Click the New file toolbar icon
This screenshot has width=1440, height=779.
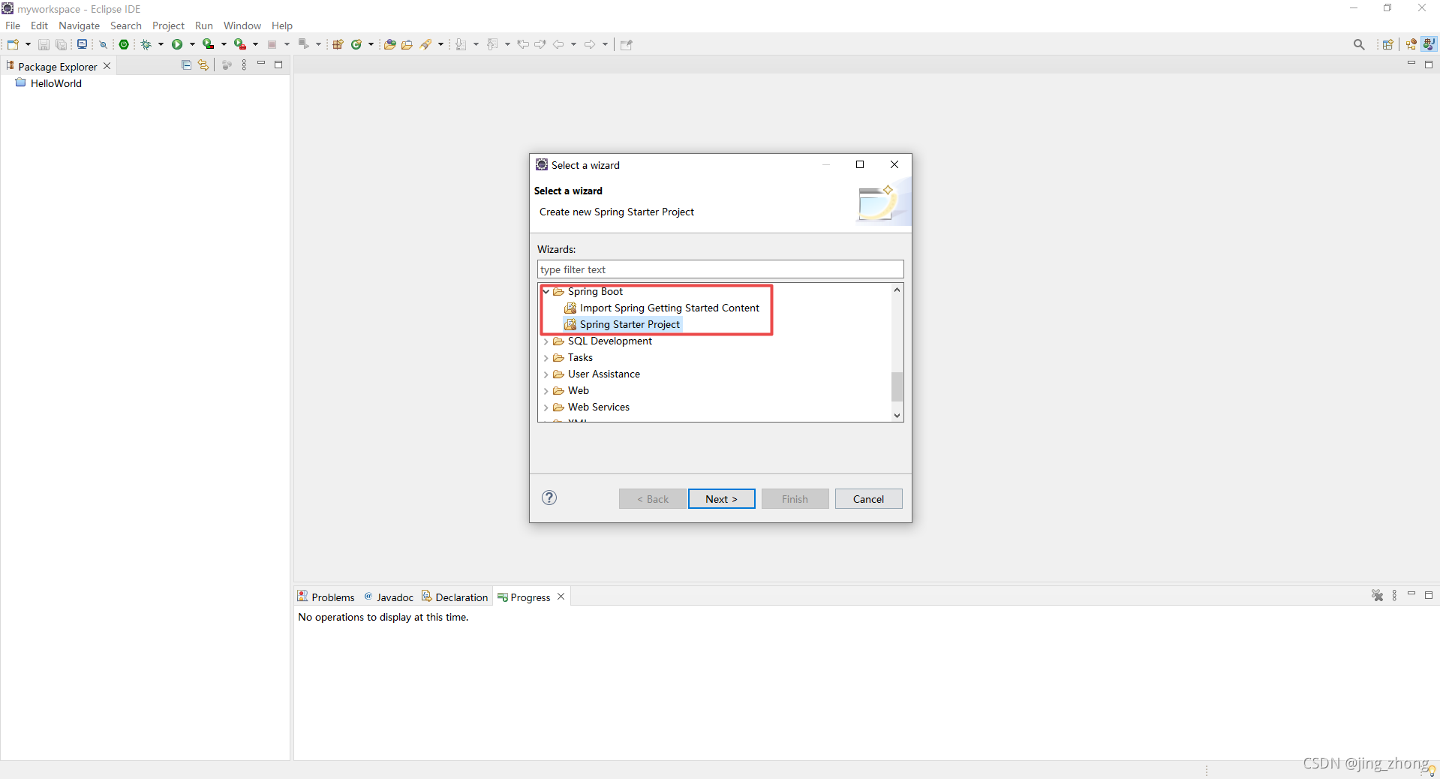tap(13, 44)
